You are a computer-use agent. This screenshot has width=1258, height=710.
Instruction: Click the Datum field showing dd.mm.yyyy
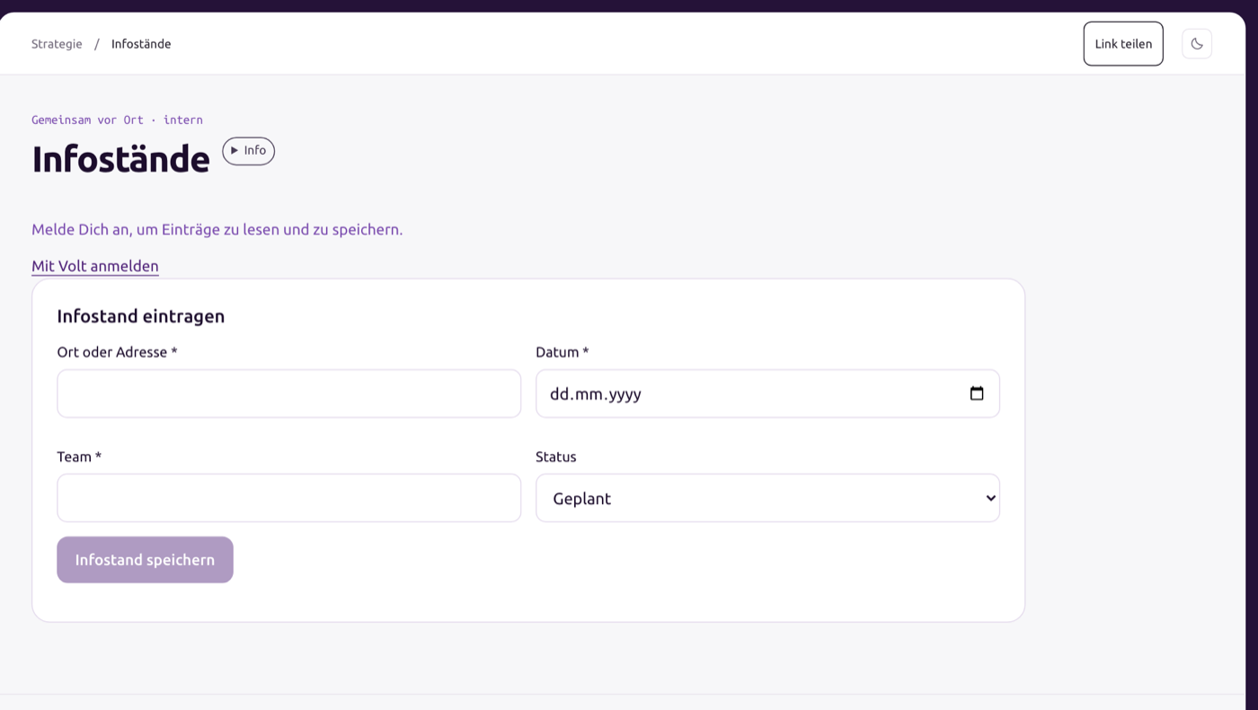(767, 394)
